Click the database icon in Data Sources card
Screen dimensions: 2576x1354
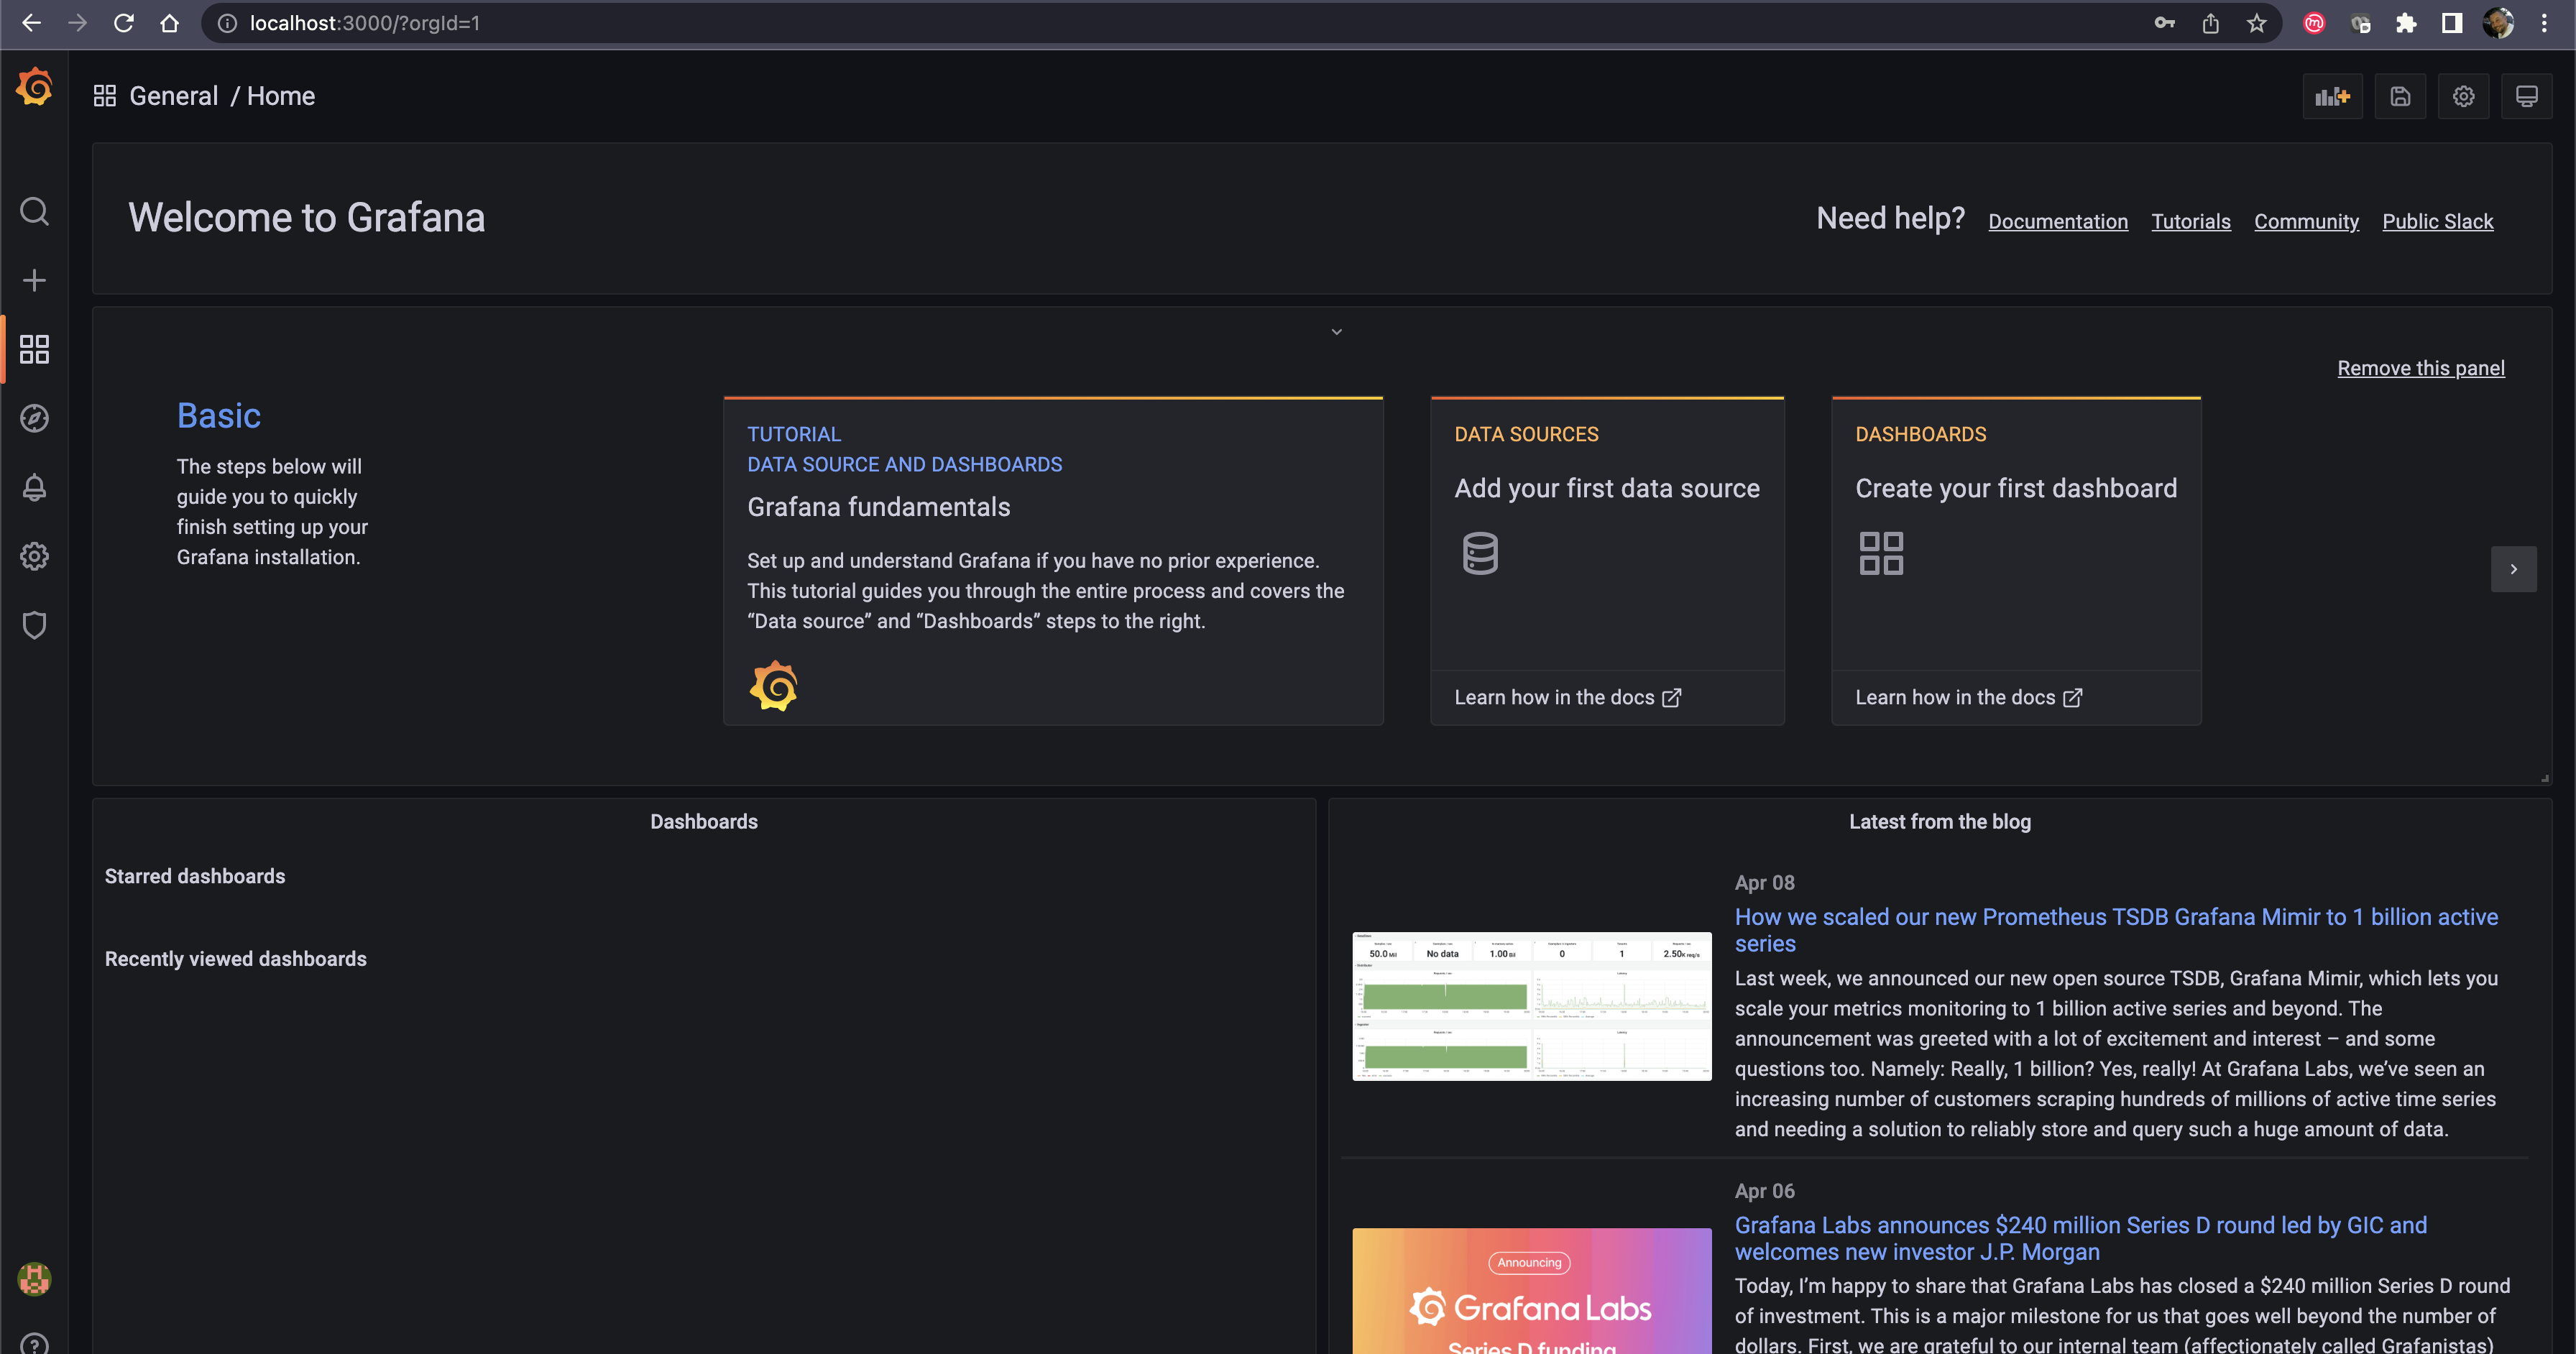point(1480,553)
